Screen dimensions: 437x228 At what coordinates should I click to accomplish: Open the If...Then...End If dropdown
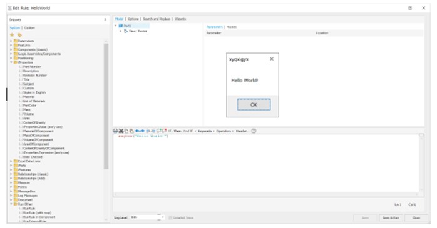coord(182,131)
